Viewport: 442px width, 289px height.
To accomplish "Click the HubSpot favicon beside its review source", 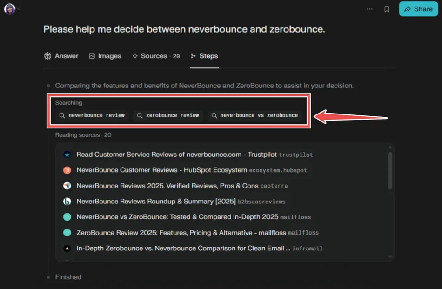I will [x=67, y=170].
